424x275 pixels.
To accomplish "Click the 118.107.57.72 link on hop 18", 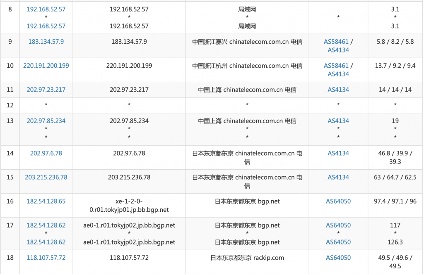I will coord(46,257).
